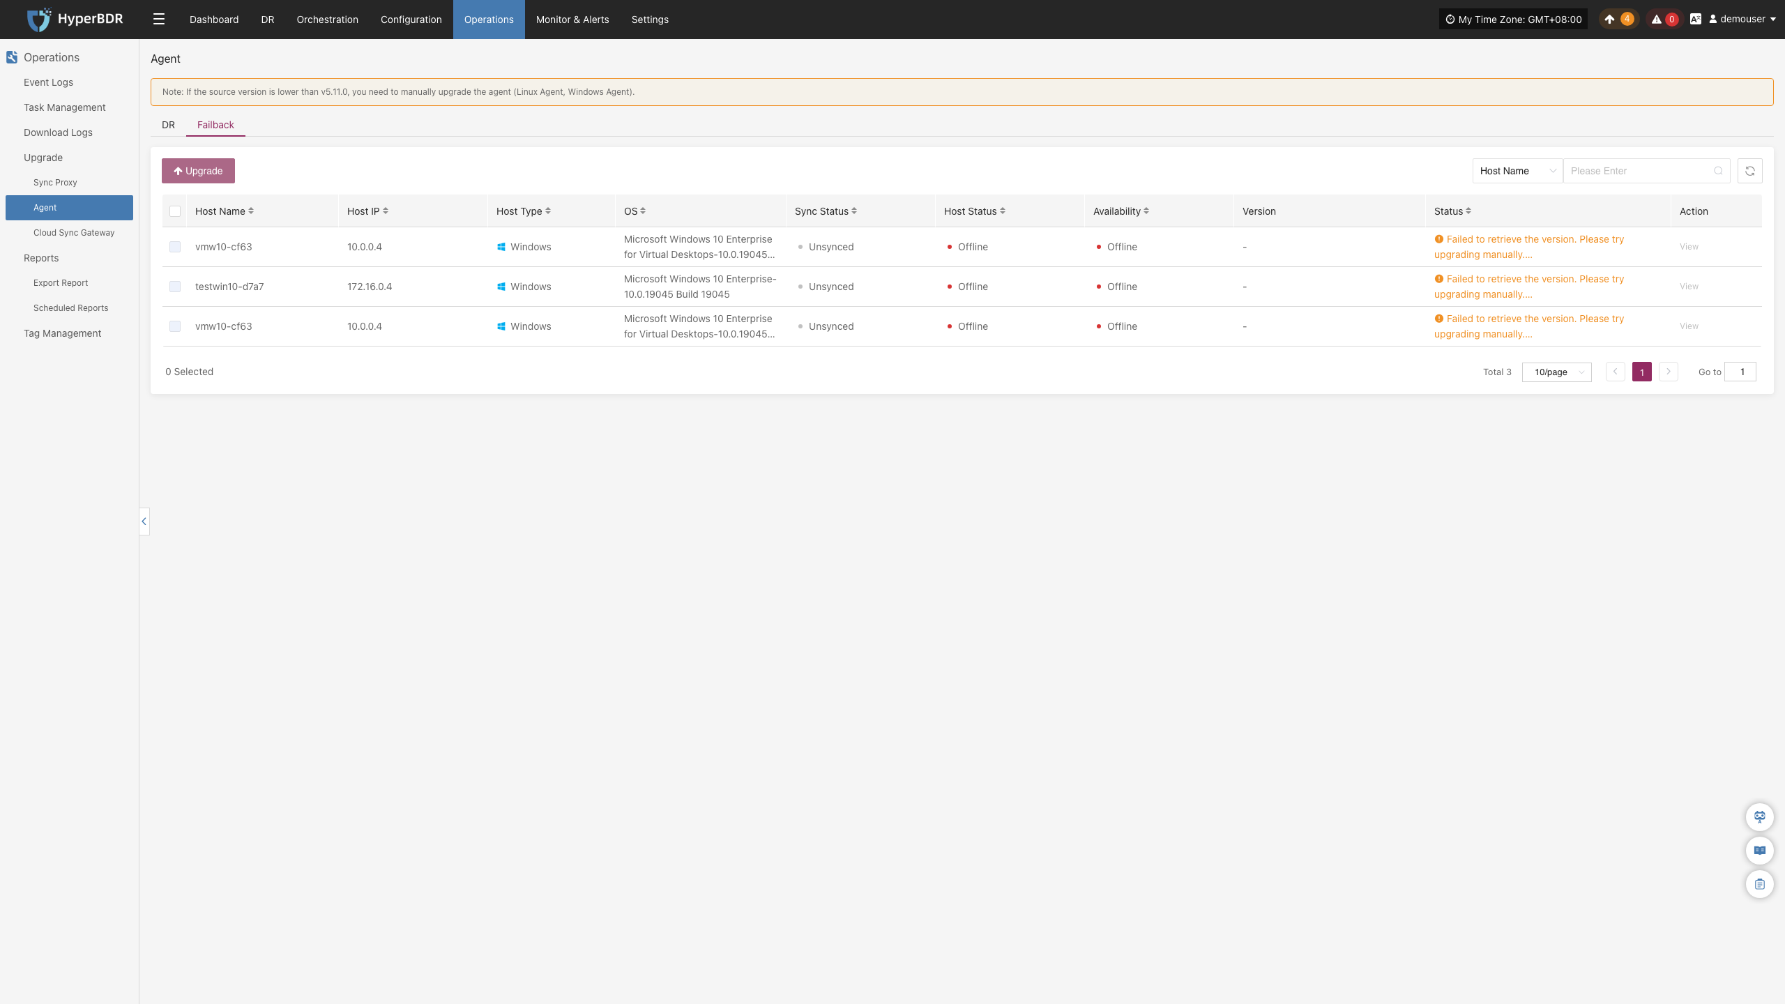Expand the Reports sidebar group

pos(41,258)
